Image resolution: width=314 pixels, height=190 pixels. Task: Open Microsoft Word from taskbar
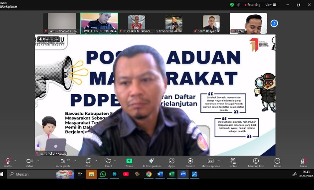click(x=160, y=174)
